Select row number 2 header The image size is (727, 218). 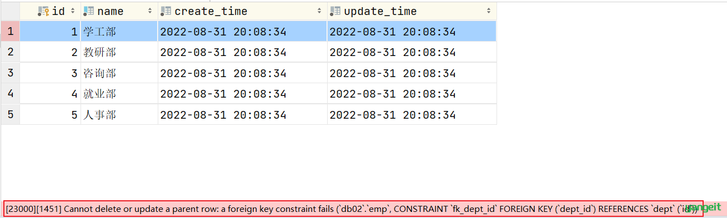(11, 52)
